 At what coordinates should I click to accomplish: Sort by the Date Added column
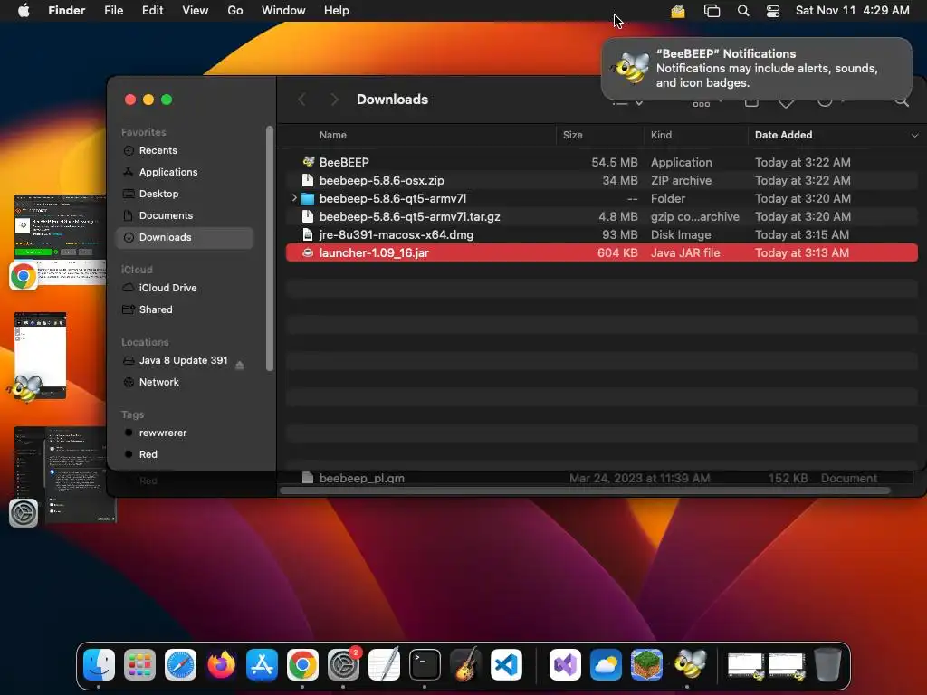[783, 136]
